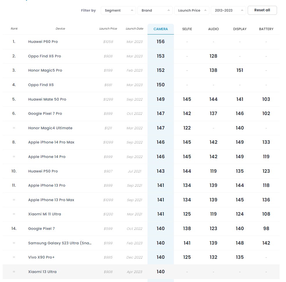Screen dimensions: 286x282
Task: Click the Reset all button
Action: [x=262, y=10]
